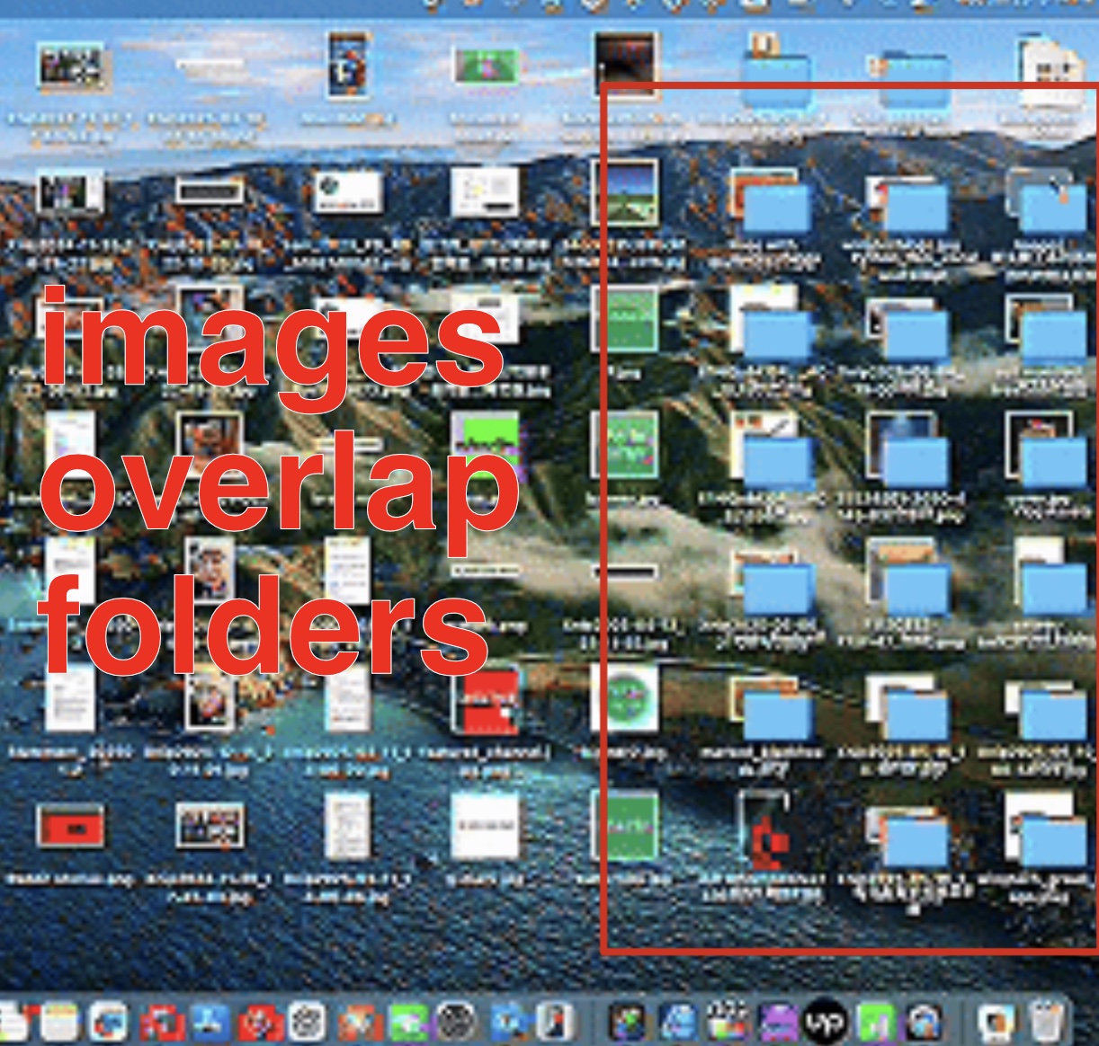Viewport: 1099px width, 1046px height.
Task: Select the tall game cover art image file
Action: point(348,65)
